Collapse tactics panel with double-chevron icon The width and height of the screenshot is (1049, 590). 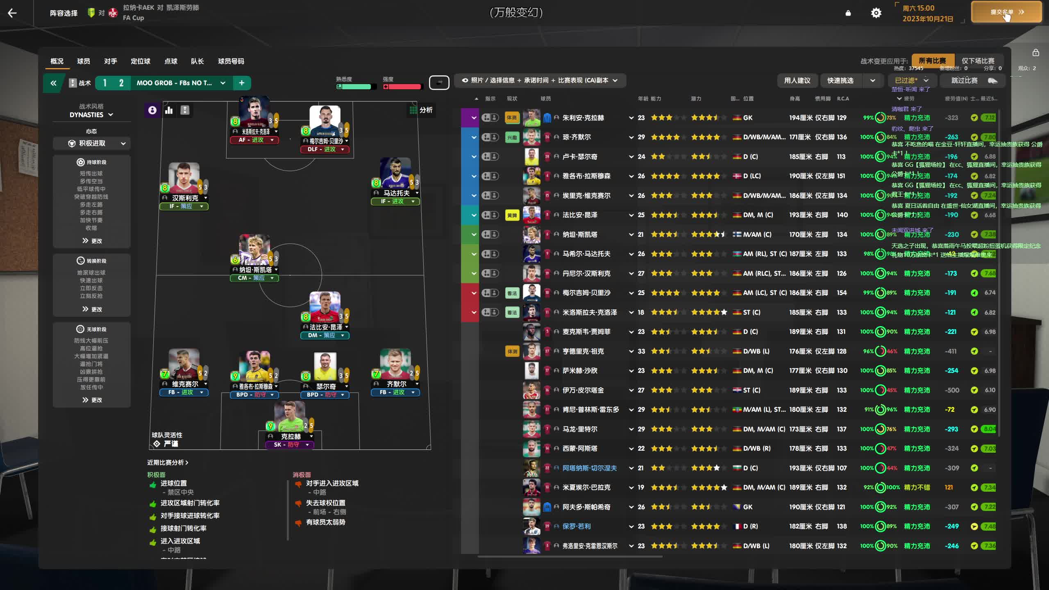click(x=53, y=83)
